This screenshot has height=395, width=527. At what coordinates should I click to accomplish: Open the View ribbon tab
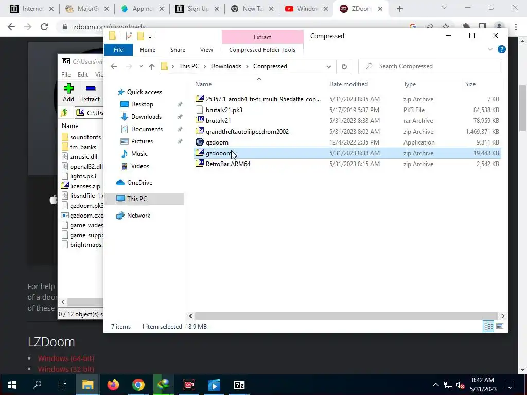point(206,50)
